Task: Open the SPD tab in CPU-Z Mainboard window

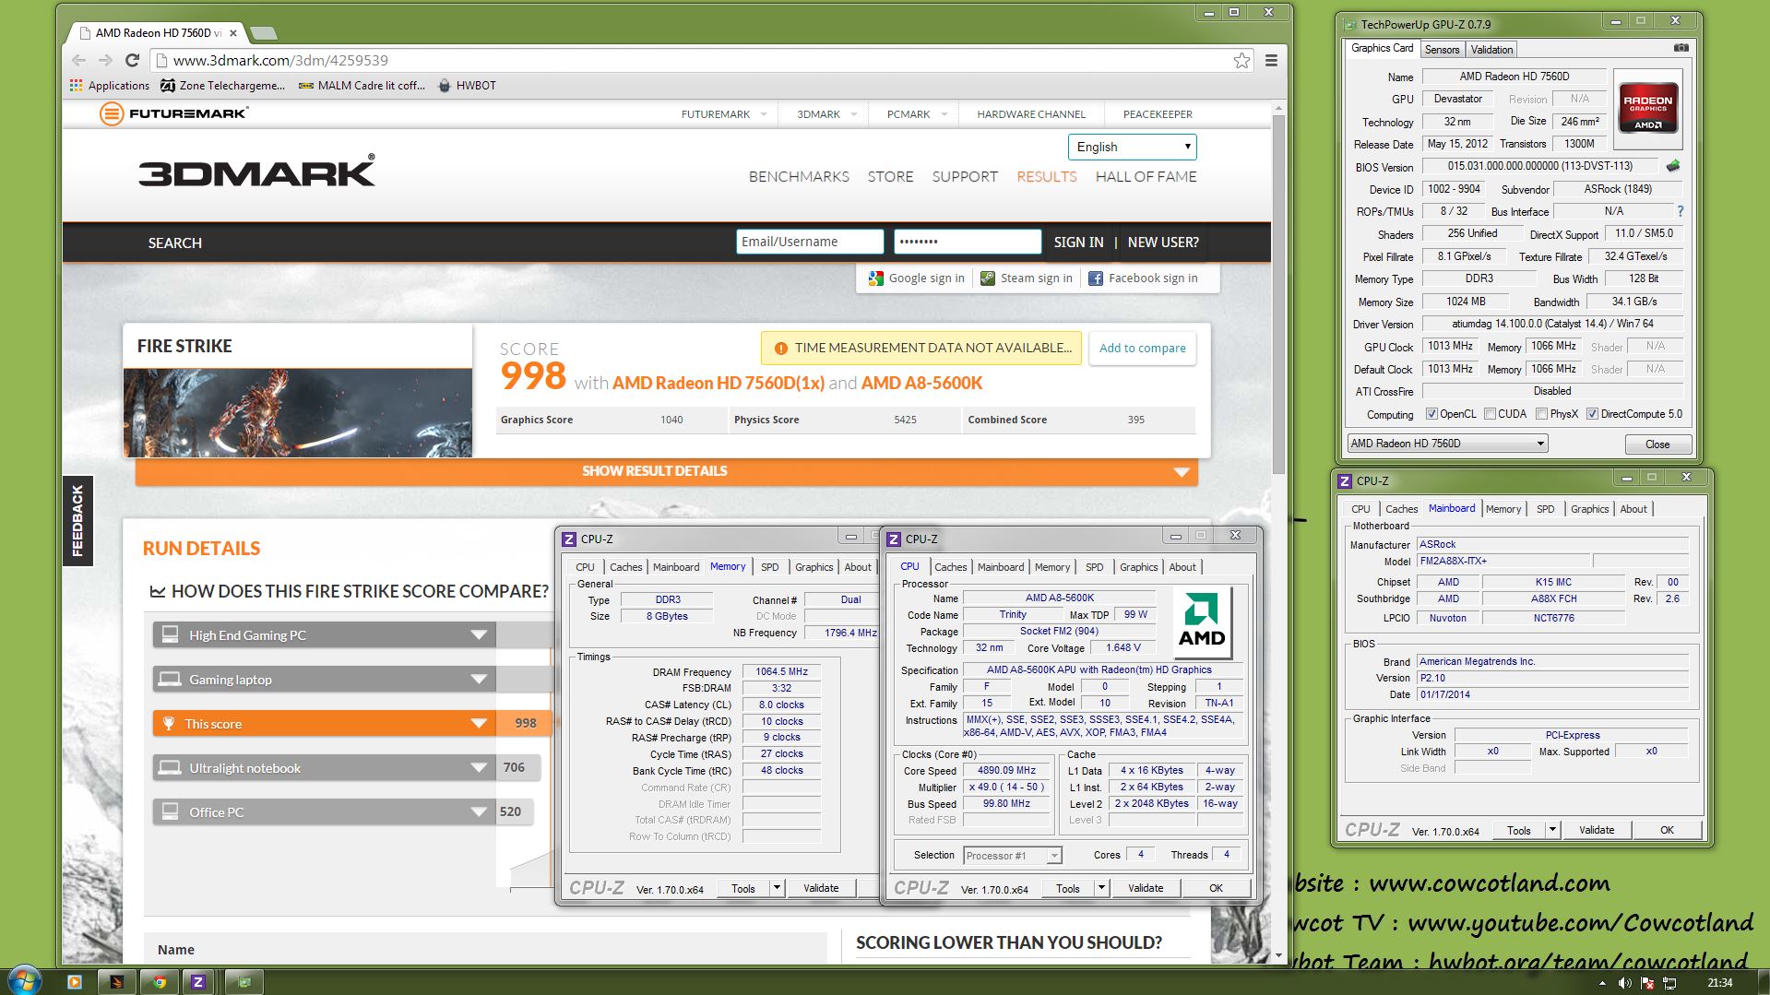Action: (1545, 509)
